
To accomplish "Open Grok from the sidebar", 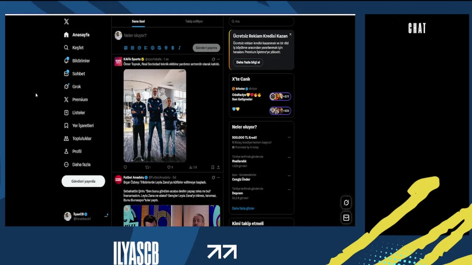I will pyautogui.click(x=72, y=86).
